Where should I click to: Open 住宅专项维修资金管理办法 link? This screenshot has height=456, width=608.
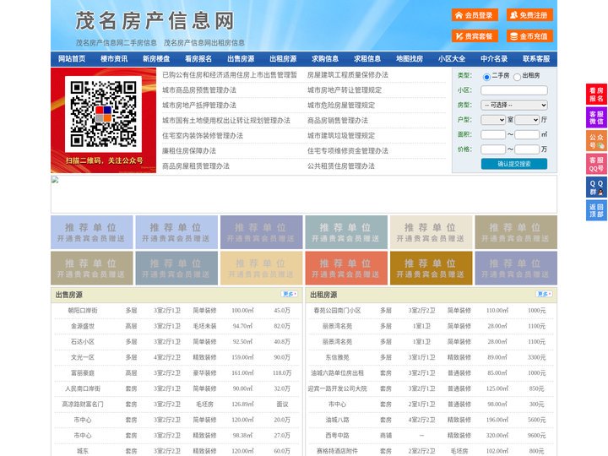[x=348, y=151]
